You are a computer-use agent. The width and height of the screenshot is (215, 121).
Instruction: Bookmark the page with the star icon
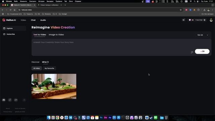point(181,10)
